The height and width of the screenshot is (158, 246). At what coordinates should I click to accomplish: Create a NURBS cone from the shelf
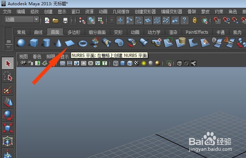58,43
